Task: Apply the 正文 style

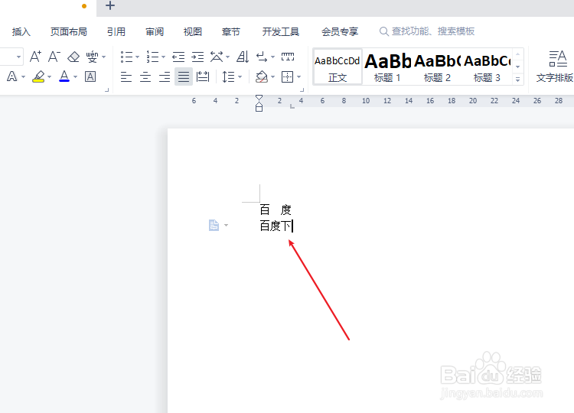Action: (338, 67)
